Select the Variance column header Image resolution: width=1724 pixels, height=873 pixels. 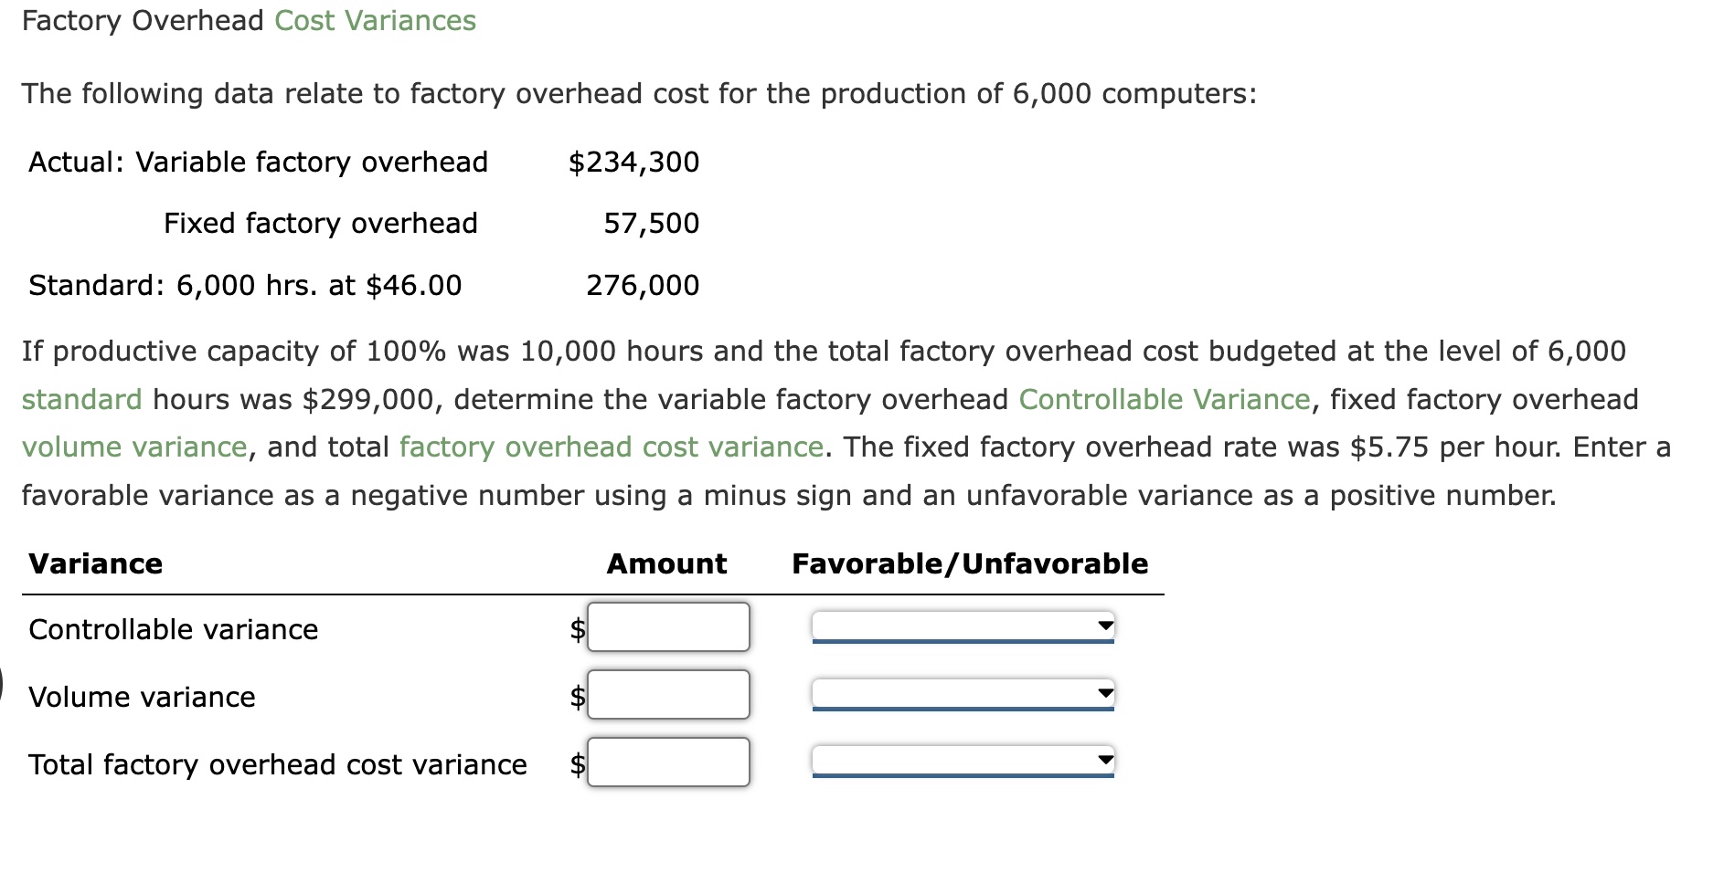pos(95,563)
